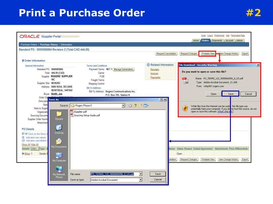Click Save in the Save As dialog

158,174
